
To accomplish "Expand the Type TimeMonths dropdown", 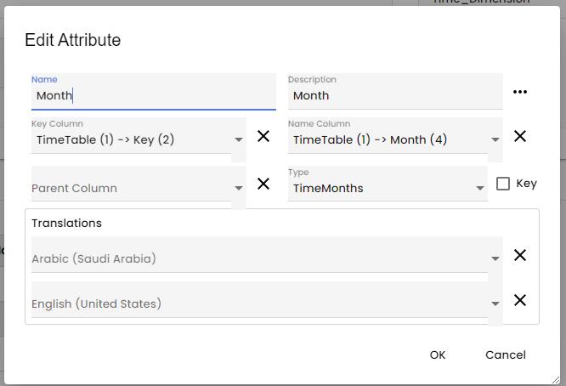I will point(479,189).
